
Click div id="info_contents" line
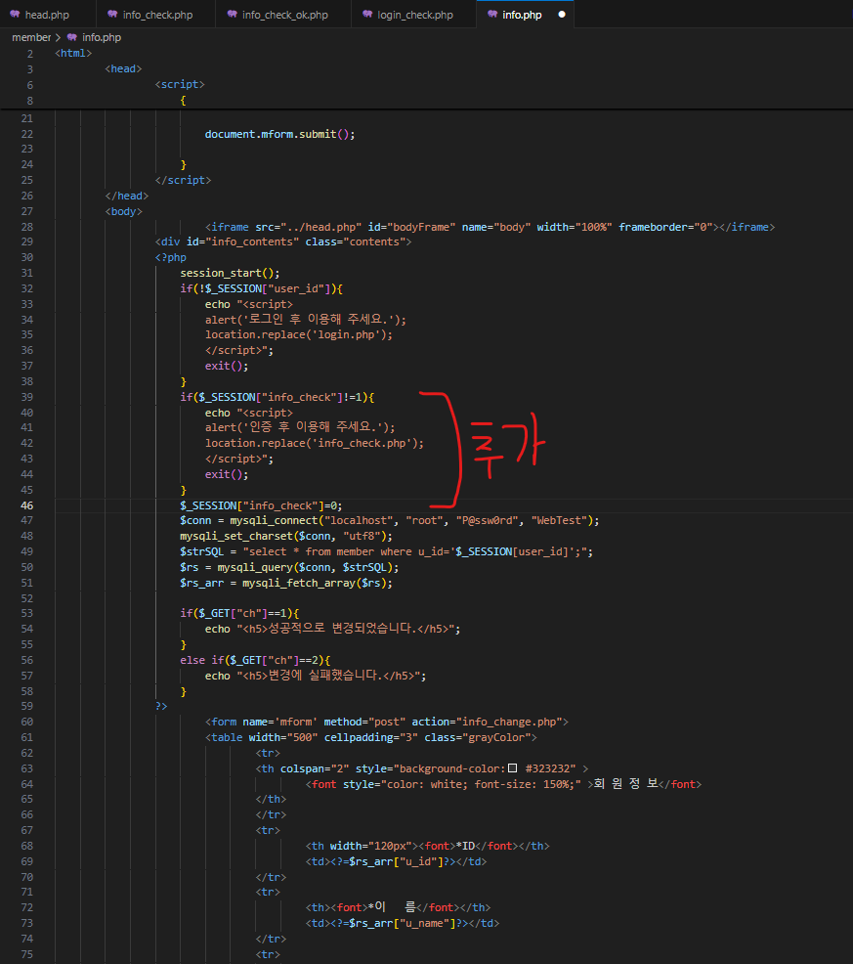(x=283, y=242)
